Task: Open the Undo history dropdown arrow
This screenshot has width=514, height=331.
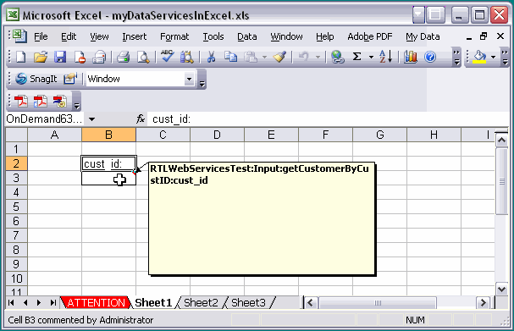Action: (318, 58)
